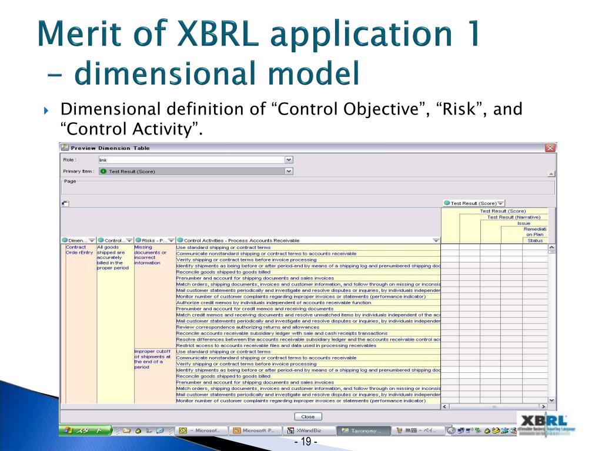
Task: Open the Role dropdown showing link
Action: click(x=289, y=160)
